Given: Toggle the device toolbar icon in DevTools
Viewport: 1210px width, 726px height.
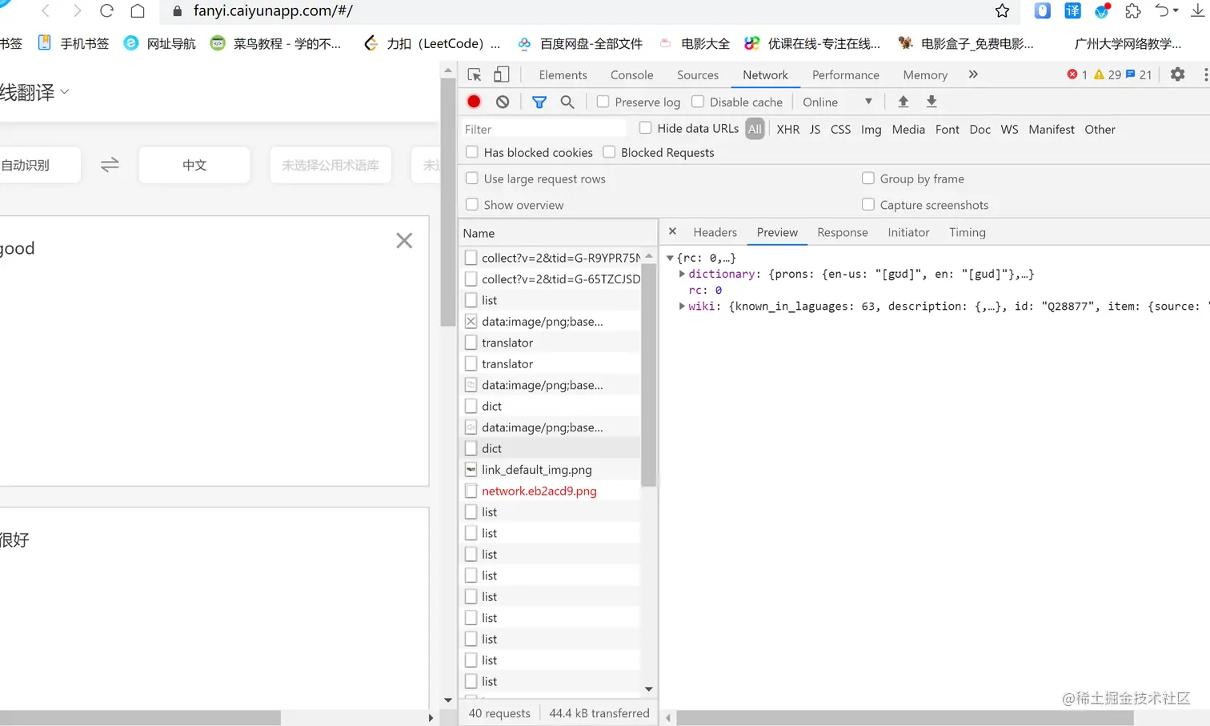Looking at the screenshot, I should (501, 74).
